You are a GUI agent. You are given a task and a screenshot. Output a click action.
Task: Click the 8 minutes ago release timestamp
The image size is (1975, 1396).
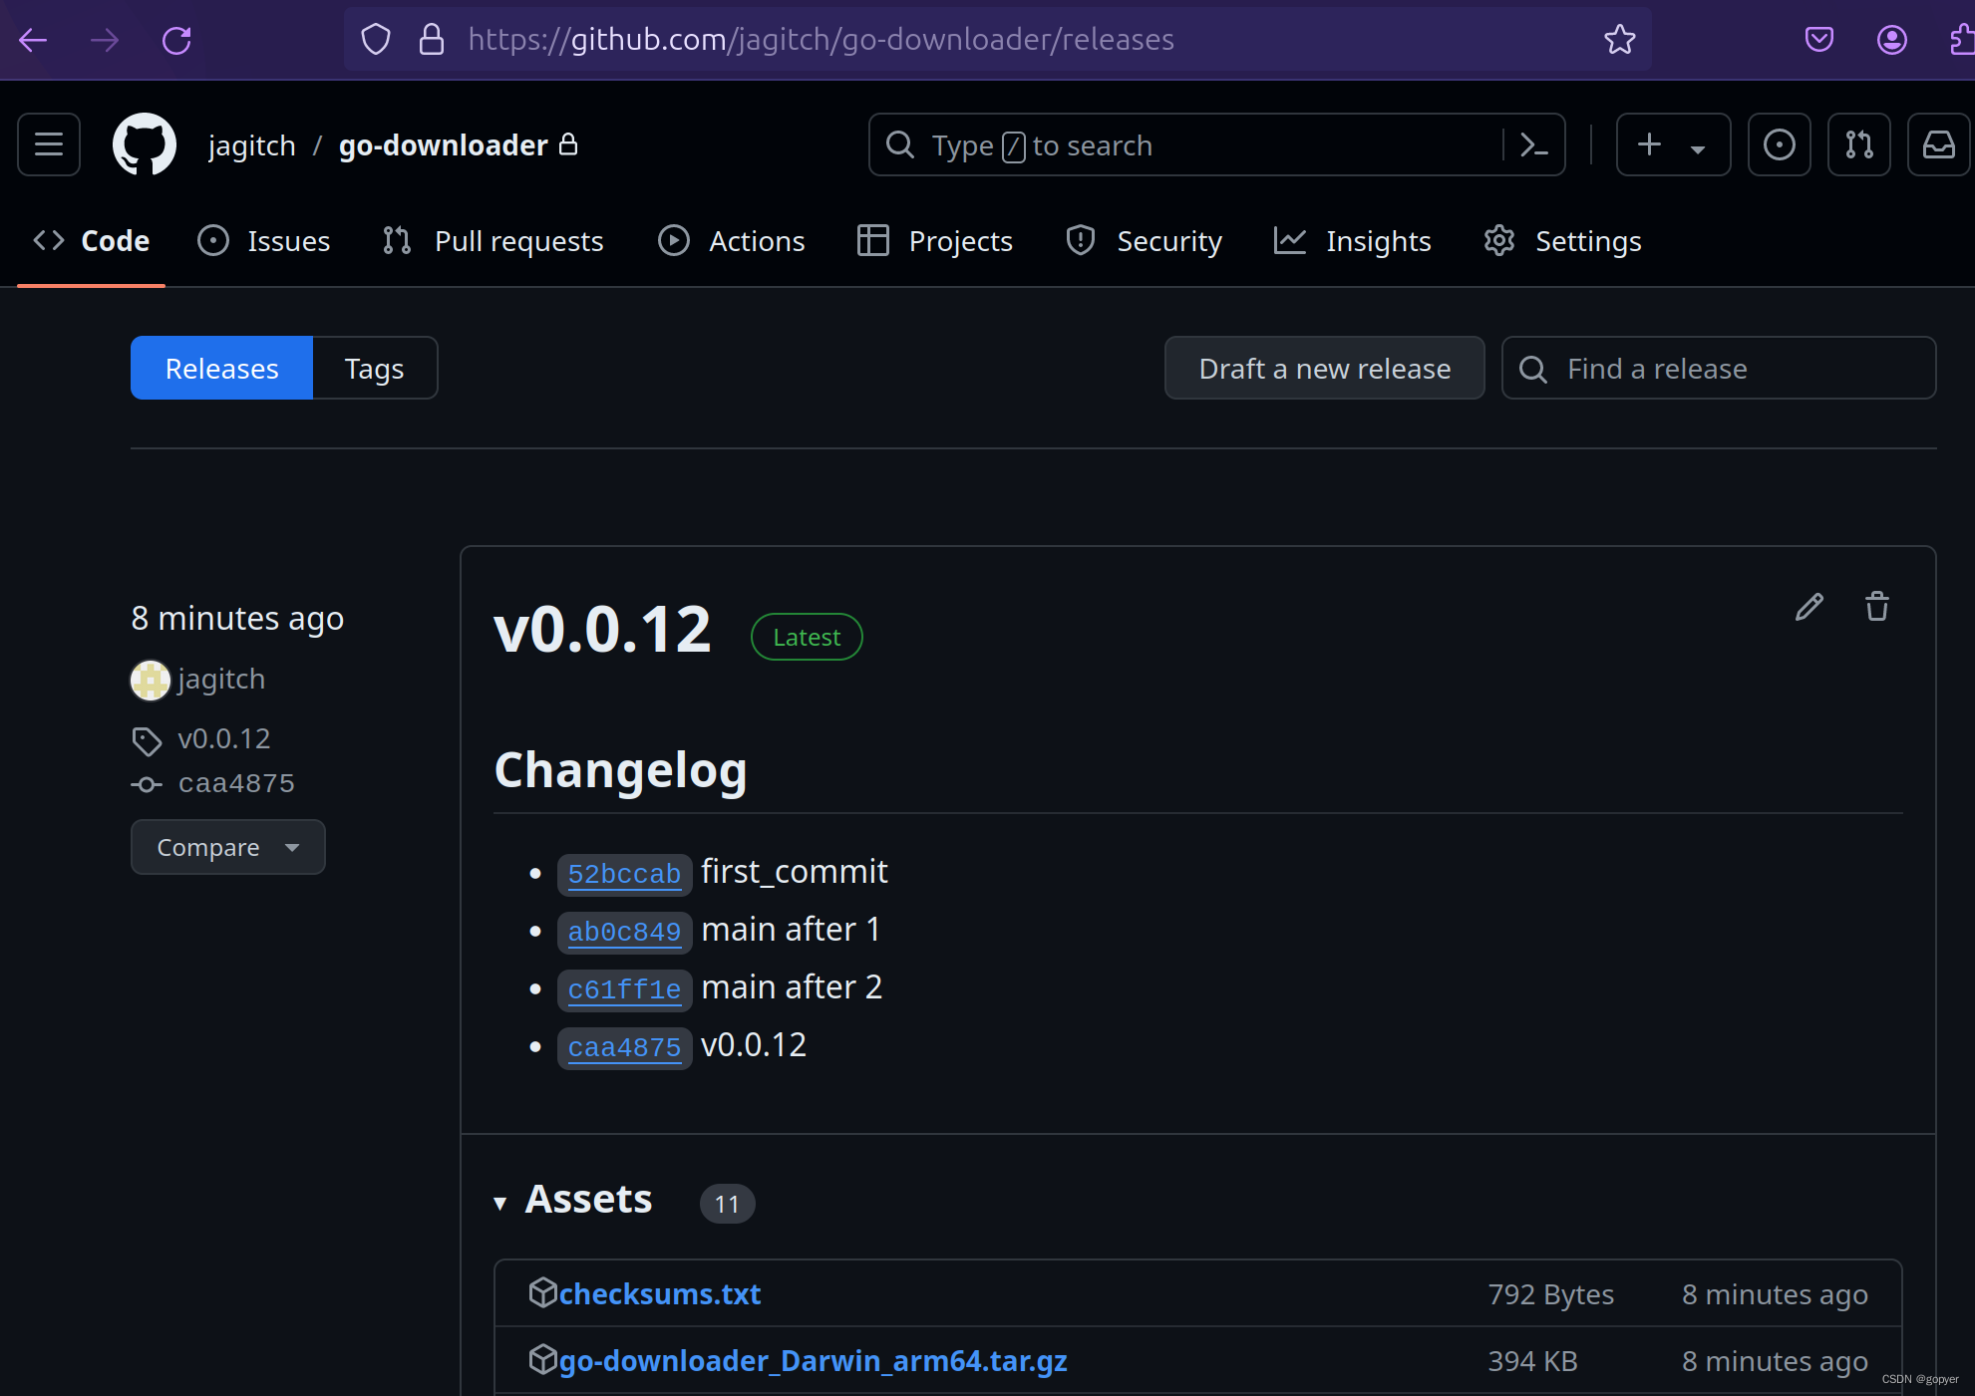click(237, 619)
